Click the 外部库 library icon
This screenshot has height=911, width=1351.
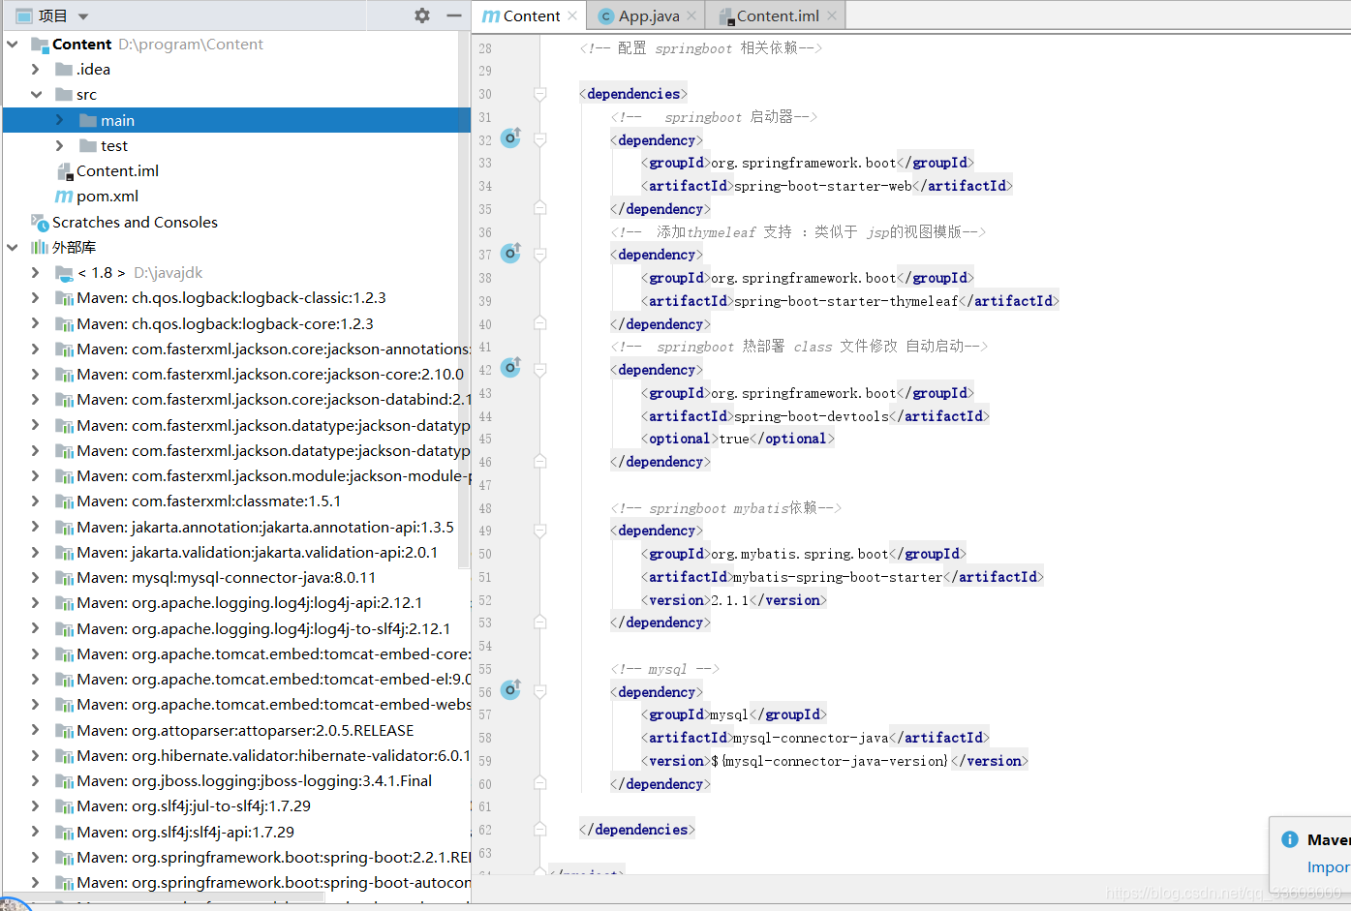tap(40, 247)
